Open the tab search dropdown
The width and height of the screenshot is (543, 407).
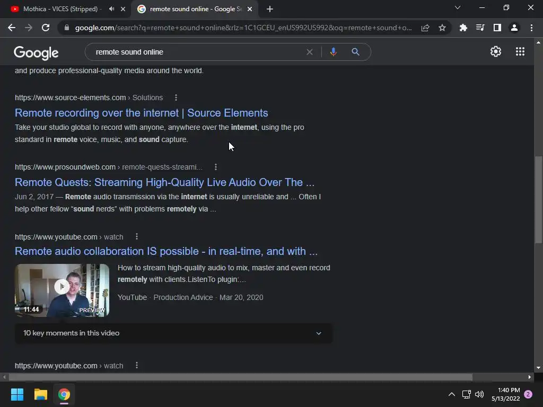tap(458, 7)
